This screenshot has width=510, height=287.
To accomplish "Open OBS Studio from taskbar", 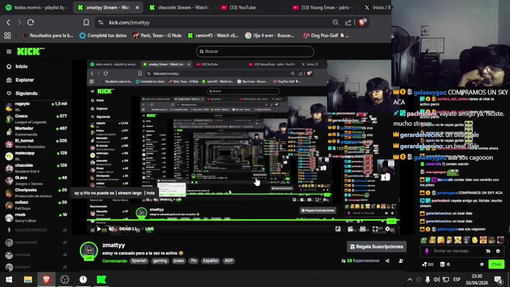I will click(x=65, y=279).
